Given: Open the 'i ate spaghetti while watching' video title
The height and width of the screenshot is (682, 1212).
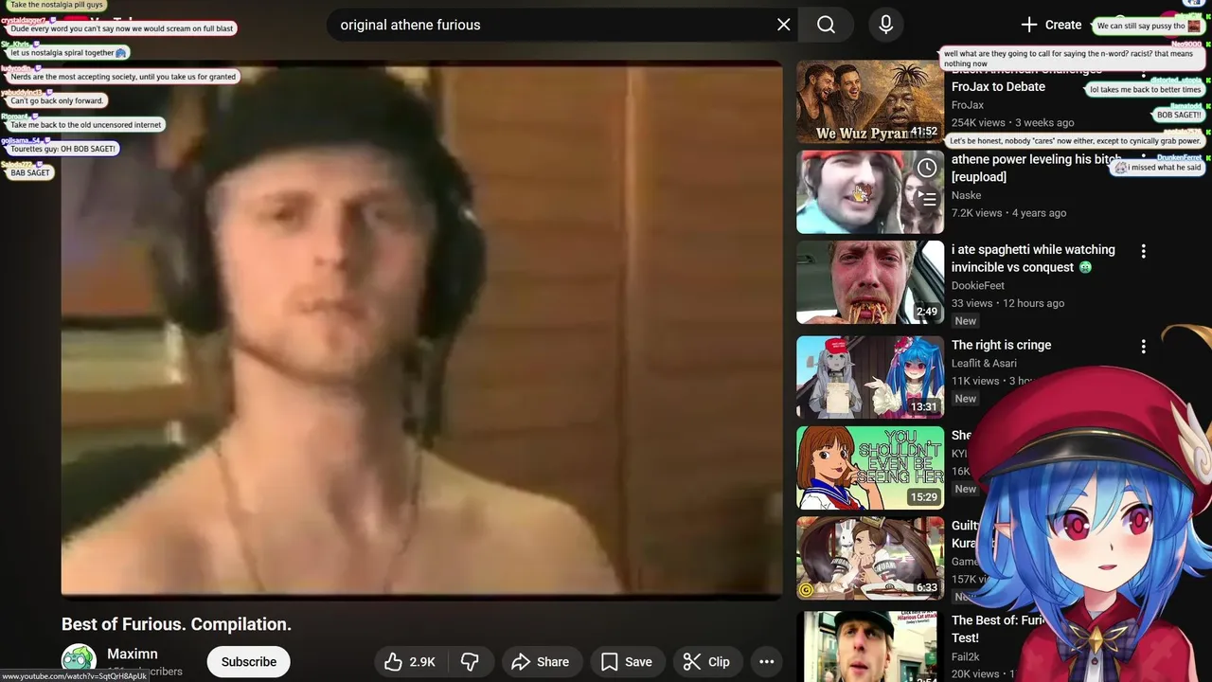Looking at the screenshot, I should coord(1033,259).
